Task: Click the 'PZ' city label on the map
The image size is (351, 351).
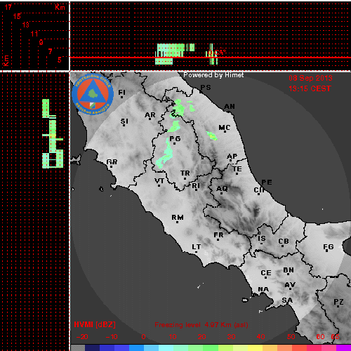Action: pos(338,302)
